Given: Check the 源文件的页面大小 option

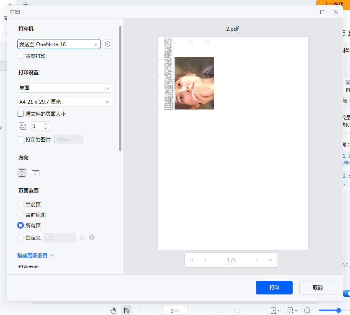Looking at the screenshot, I should [x=20, y=114].
